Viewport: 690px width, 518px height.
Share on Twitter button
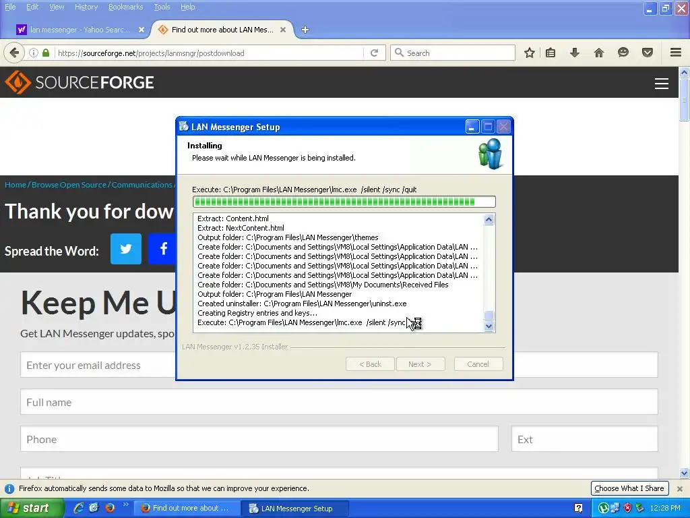[x=126, y=249]
